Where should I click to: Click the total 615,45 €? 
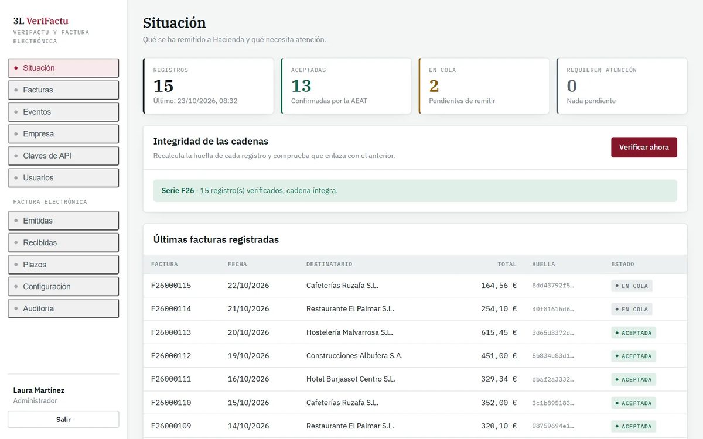499,332
